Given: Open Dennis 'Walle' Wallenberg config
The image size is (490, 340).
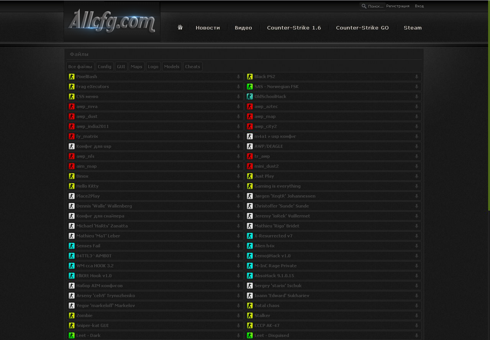Looking at the screenshot, I should point(154,206).
